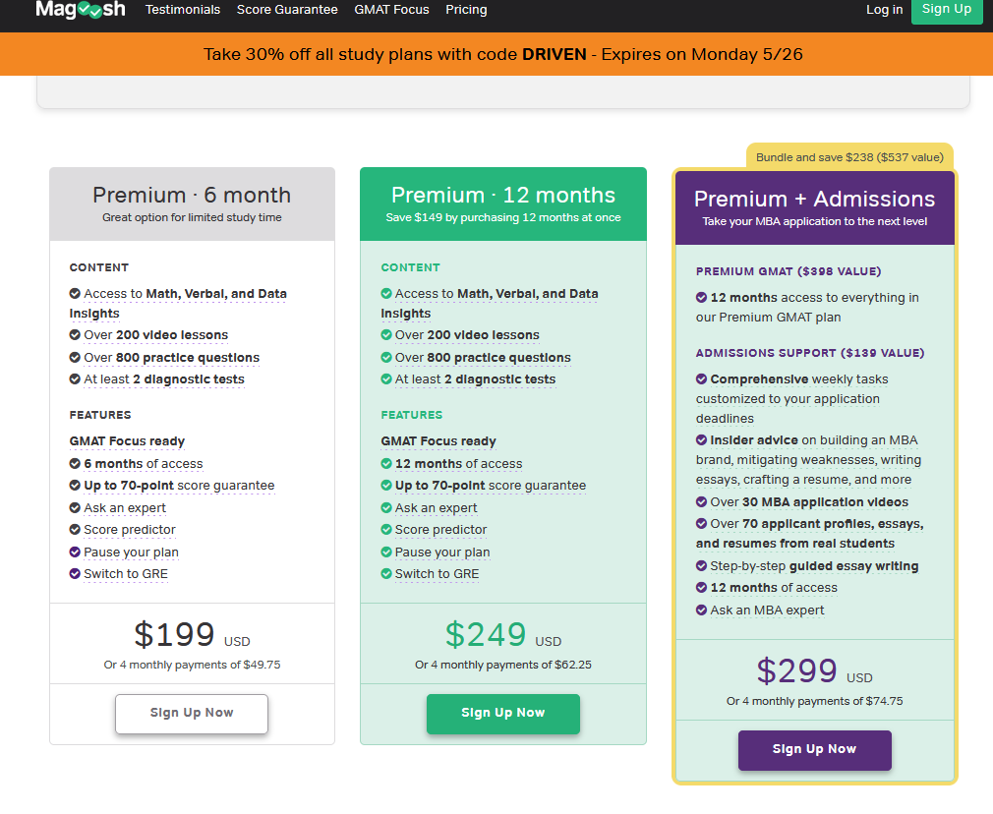This screenshot has height=814, width=993.
Task: Click purple checkmark beside Step-by-step guided essay writing
Action: point(702,565)
